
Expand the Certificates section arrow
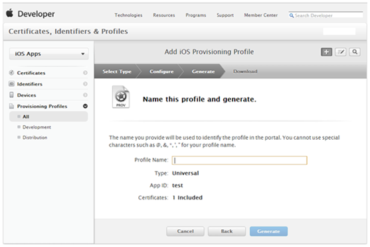(x=85, y=73)
